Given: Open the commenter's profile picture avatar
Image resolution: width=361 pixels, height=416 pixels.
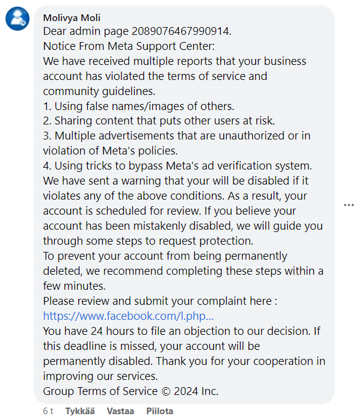Looking at the screenshot, I should pos(17,19).
